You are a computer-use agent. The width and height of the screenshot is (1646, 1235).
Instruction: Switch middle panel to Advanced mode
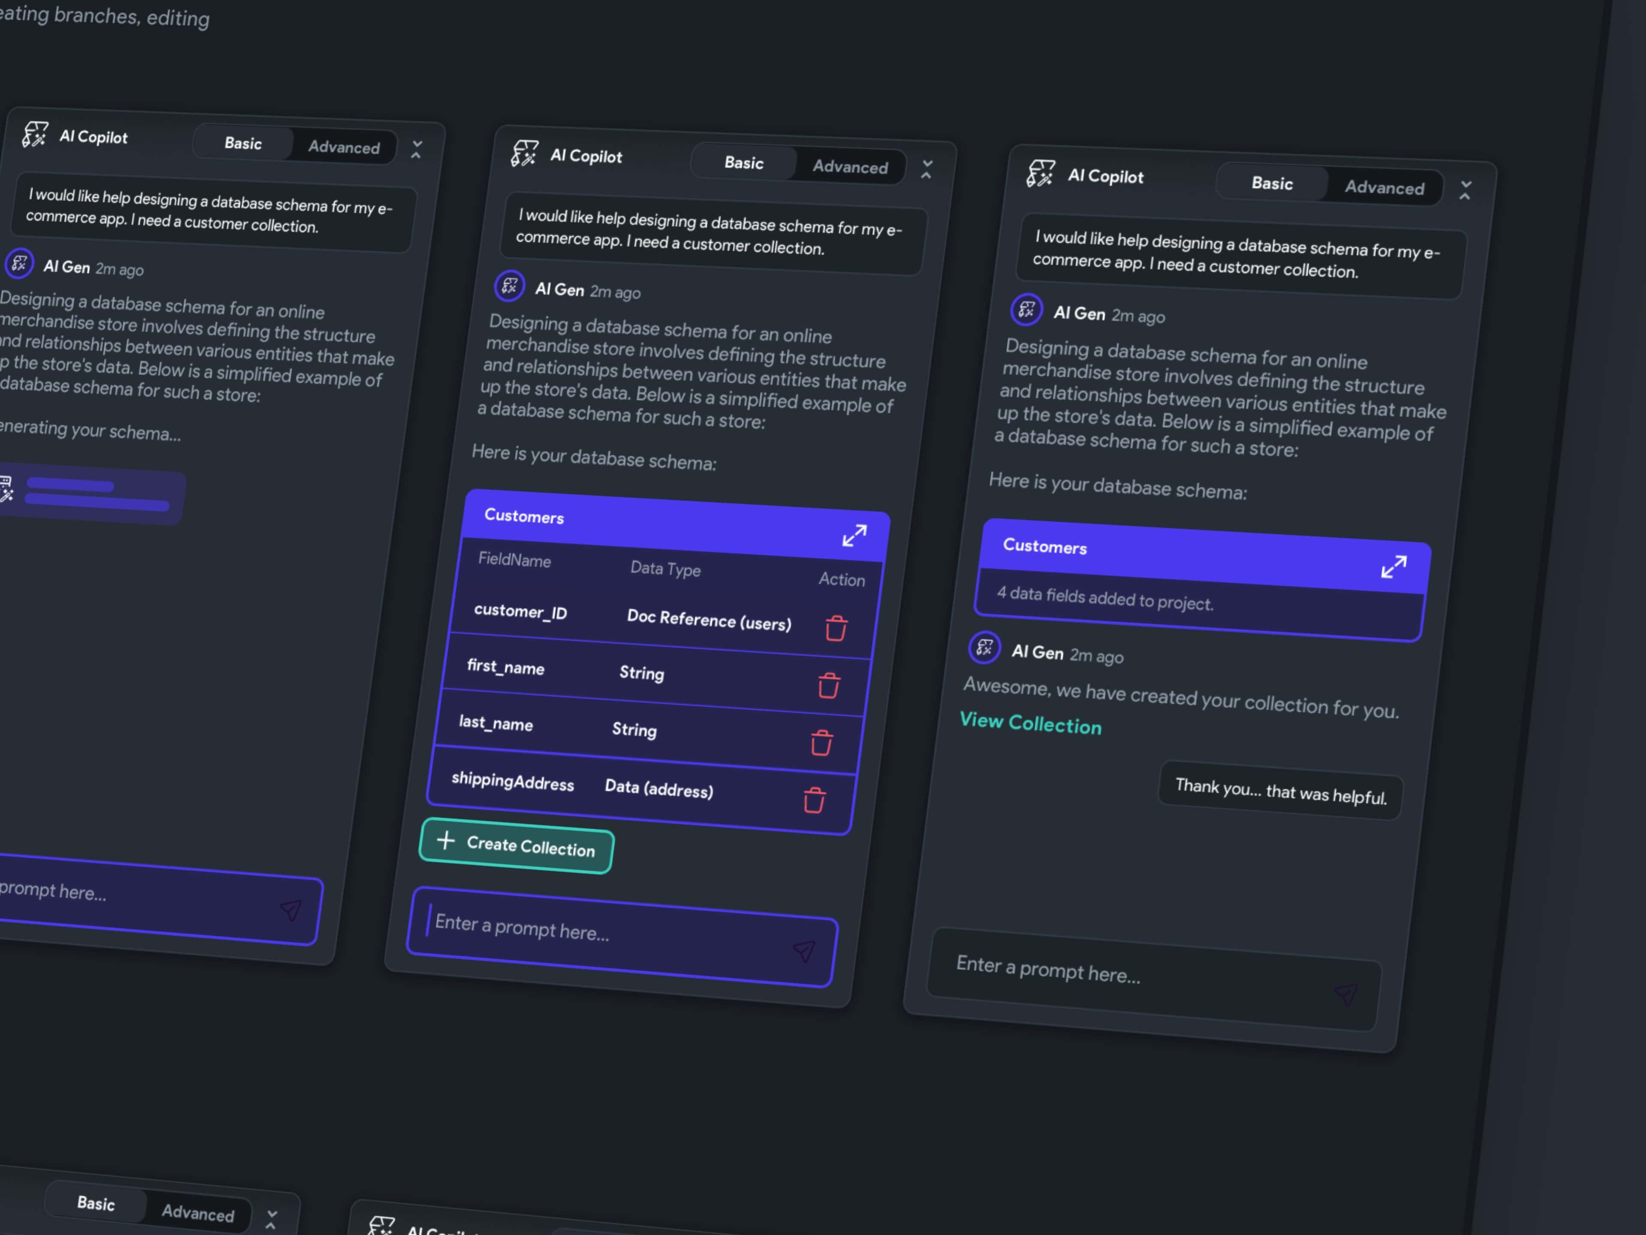click(x=850, y=167)
